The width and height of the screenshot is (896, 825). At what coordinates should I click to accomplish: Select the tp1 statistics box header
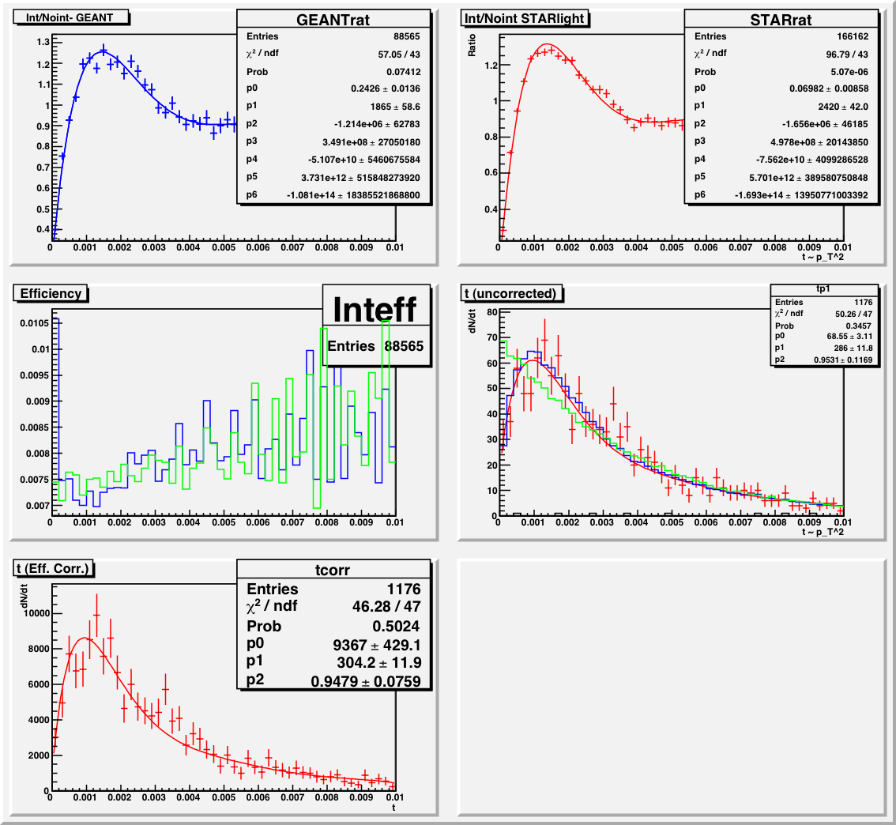[823, 290]
